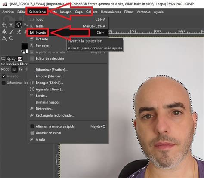This screenshot has height=178, width=204.
Task: Toggle the Alisado checkbox
Action: point(3,76)
